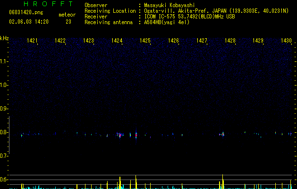Viewport: 297px width, 189px height.
Task: Click the meteor echo just before 1428
Action: click(x=223, y=134)
